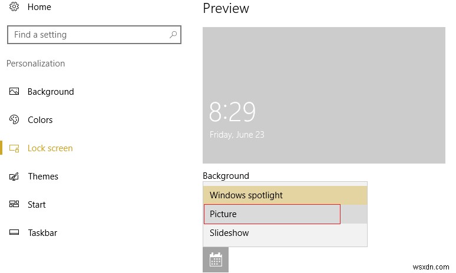Click the Taskbar icon in sidebar
The width and height of the screenshot is (456, 273).
(15, 233)
